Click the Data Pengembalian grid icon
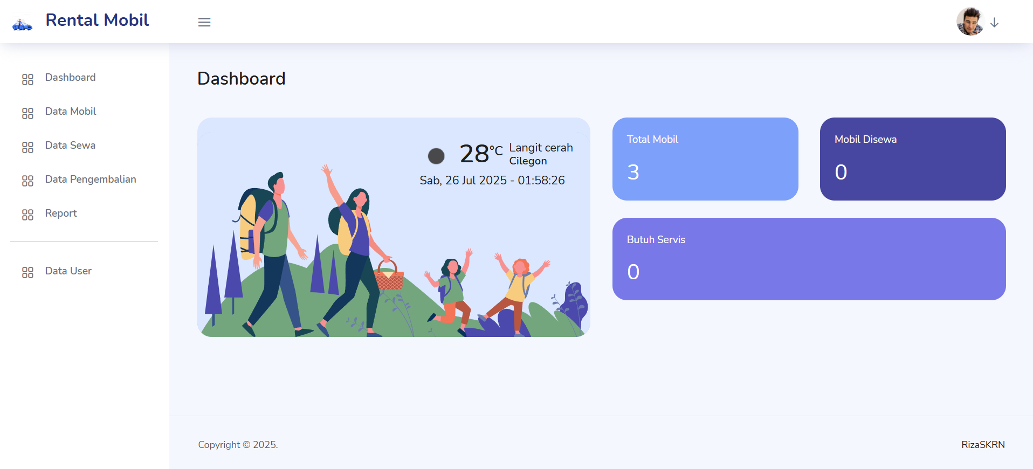The width and height of the screenshot is (1033, 469). (x=27, y=181)
